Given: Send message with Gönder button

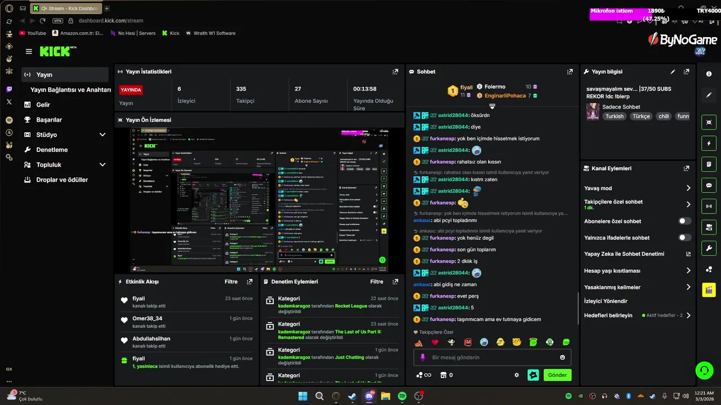Looking at the screenshot, I should 558,375.
